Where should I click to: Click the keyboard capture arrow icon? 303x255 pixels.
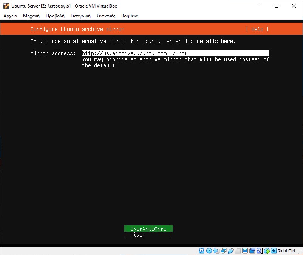274,251
